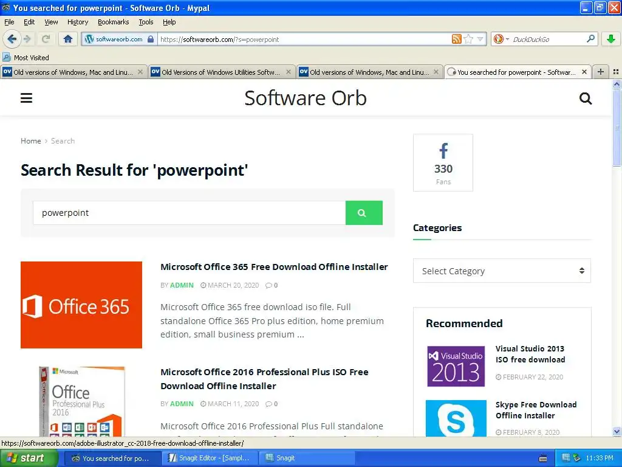622x467 pixels.
Task: Open the hamburger site menu
Action: click(26, 98)
